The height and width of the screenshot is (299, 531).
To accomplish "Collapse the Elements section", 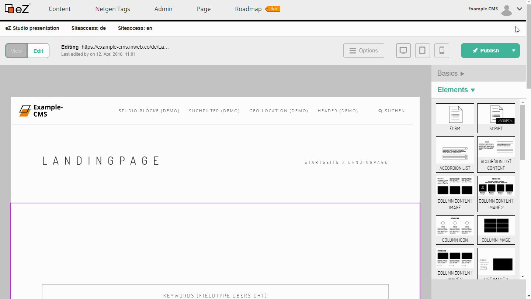I will point(456,90).
